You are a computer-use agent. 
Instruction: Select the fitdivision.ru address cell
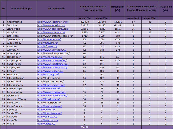pyautogui.click(x=57, y=78)
